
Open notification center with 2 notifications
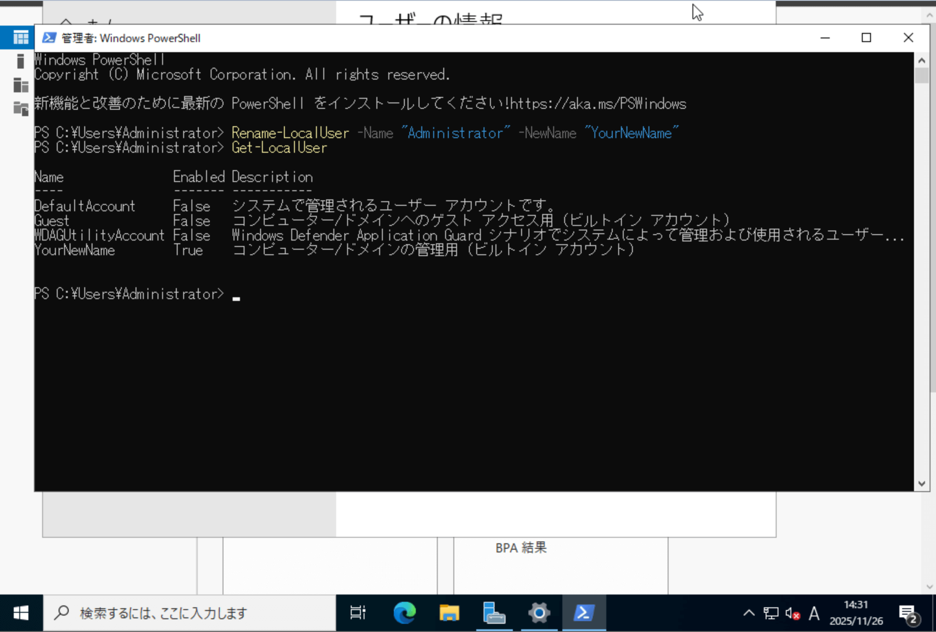[908, 613]
